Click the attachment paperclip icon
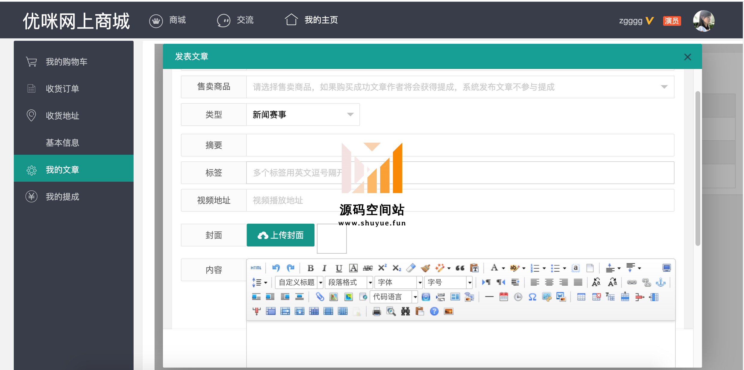744x370 pixels. click(x=320, y=297)
